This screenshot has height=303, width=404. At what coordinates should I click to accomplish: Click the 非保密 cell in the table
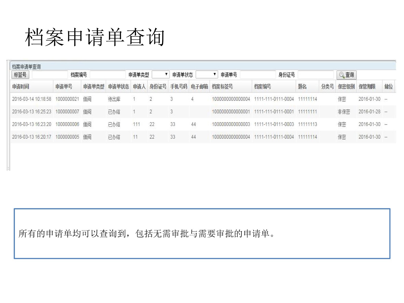344,112
